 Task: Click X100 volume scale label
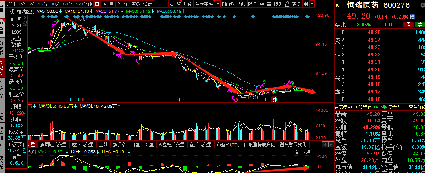pos(321,138)
